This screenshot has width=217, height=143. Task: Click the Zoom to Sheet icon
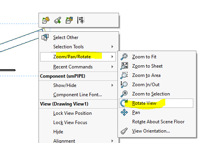(x=124, y=66)
